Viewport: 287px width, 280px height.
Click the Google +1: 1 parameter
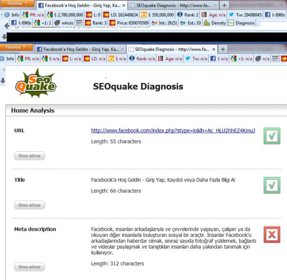pos(43,23)
